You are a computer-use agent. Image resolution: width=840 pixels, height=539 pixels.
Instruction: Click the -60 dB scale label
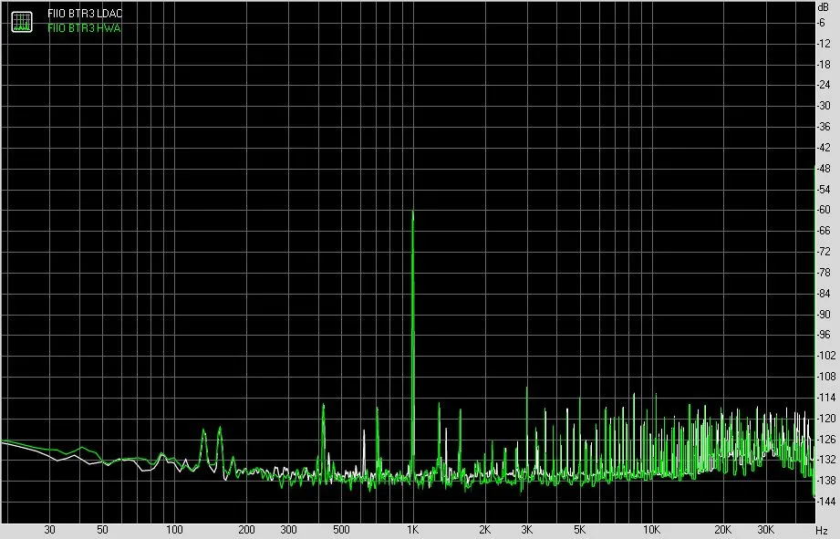824,210
